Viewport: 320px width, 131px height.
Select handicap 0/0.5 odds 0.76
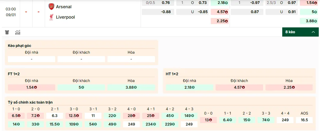[x=166, y=3]
